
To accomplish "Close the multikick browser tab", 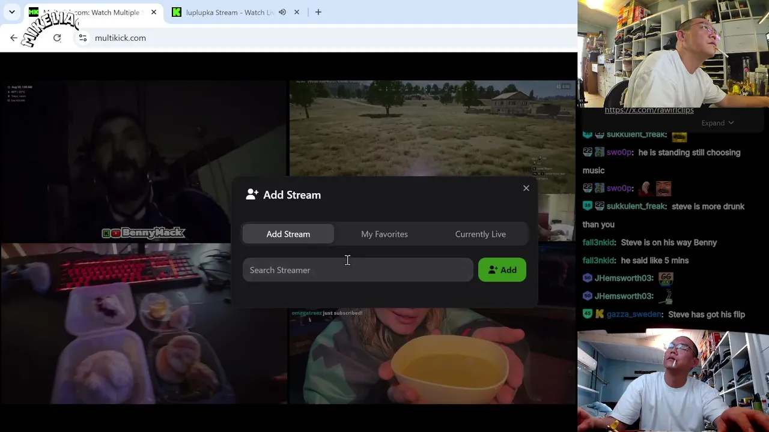I will pyautogui.click(x=154, y=12).
